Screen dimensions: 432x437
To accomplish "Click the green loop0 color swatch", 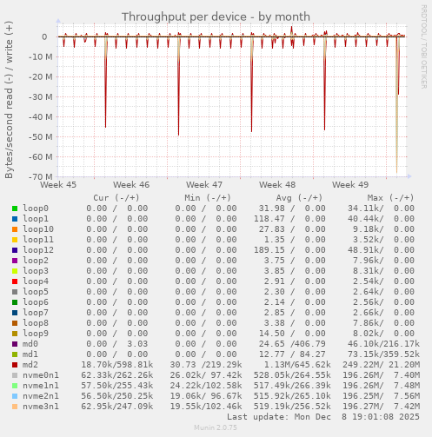I will (15, 209).
